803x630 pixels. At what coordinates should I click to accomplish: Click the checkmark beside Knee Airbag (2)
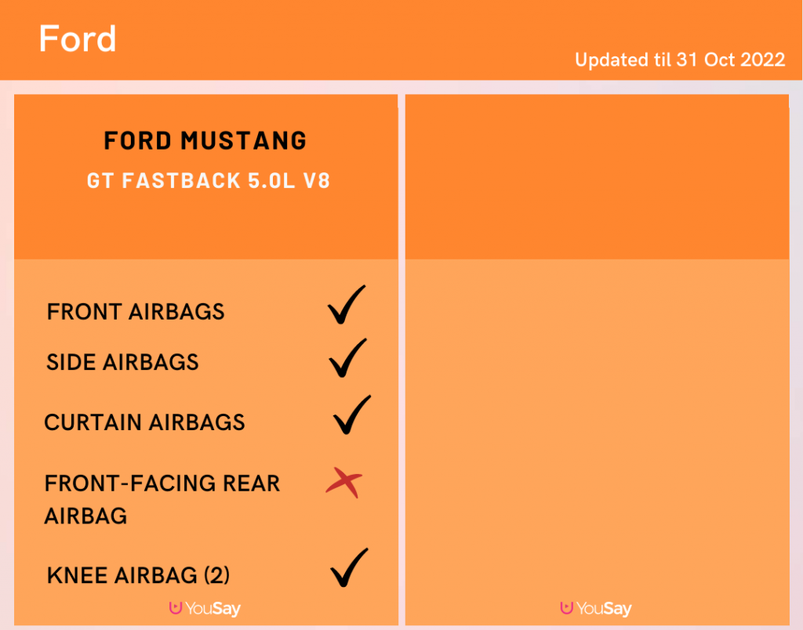point(349,567)
